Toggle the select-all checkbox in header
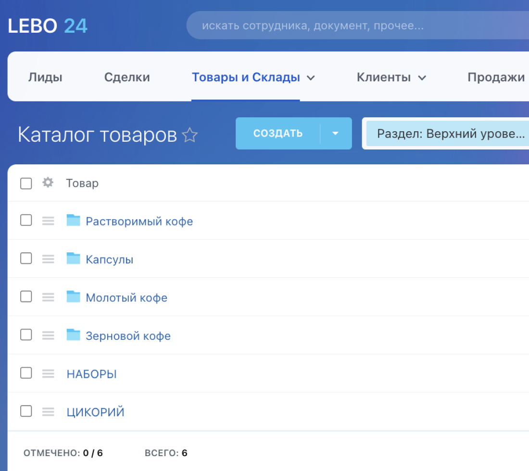Viewport: 529px width, 471px height. point(26,183)
